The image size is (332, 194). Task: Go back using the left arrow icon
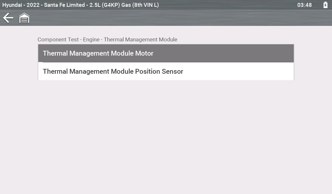point(8,18)
